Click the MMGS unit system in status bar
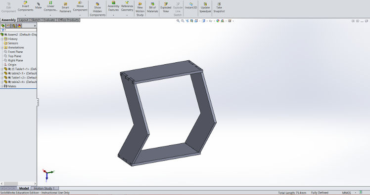This screenshot has height=195, width=370. click(346, 193)
